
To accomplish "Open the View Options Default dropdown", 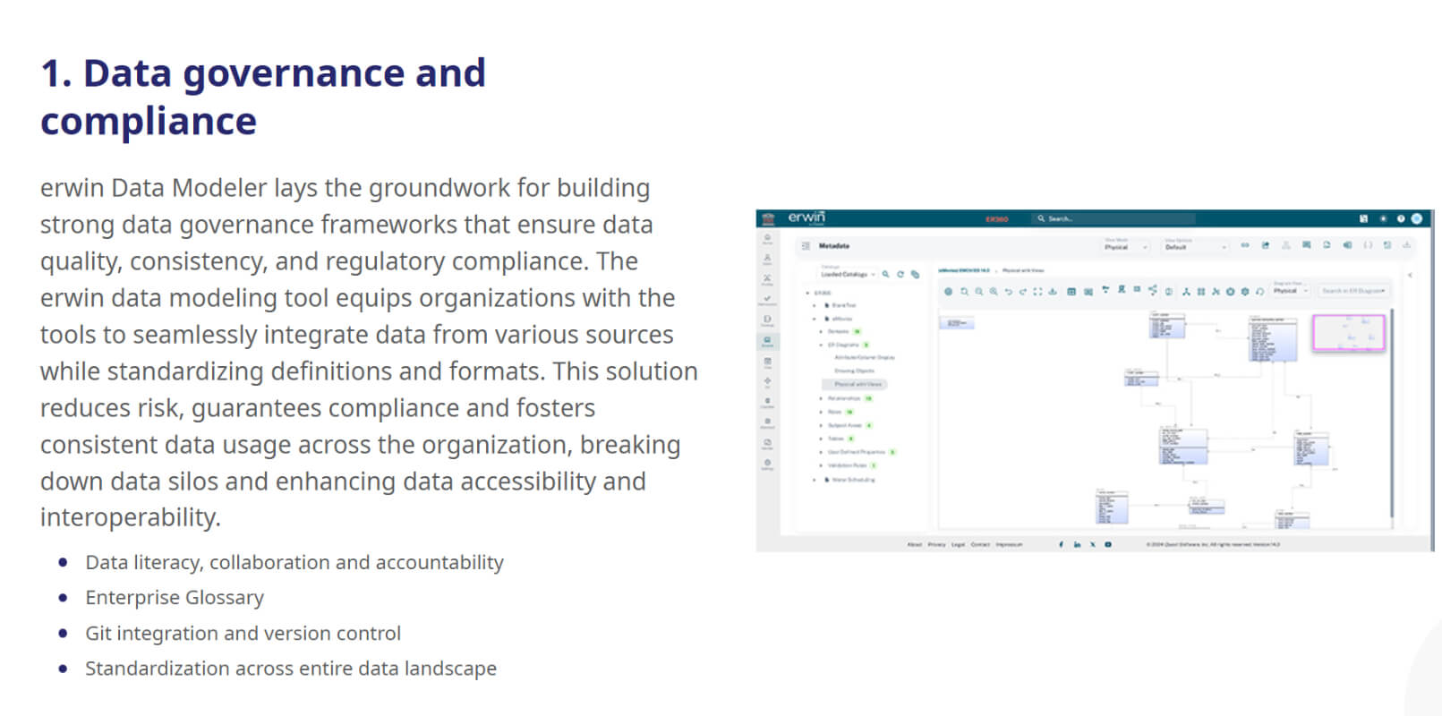I will [1196, 247].
